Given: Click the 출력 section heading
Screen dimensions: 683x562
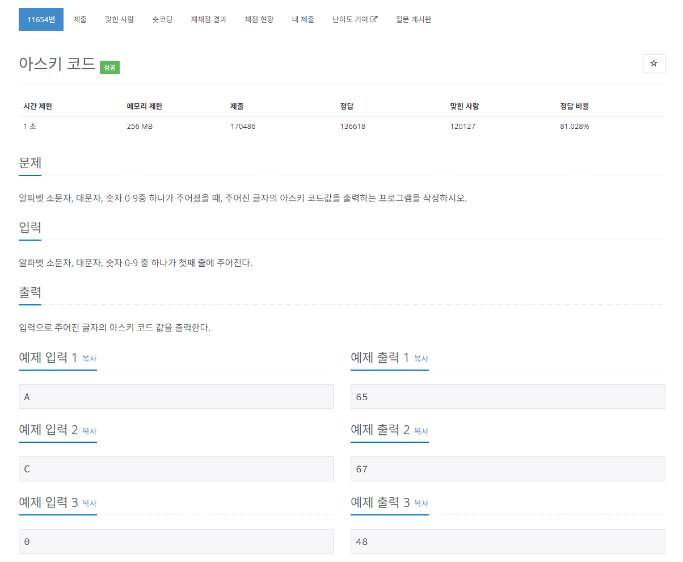Looking at the screenshot, I should click(30, 292).
